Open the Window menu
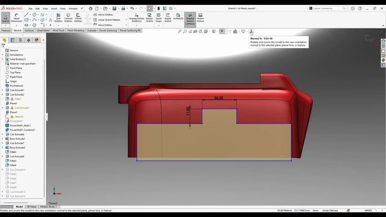 (73, 8)
